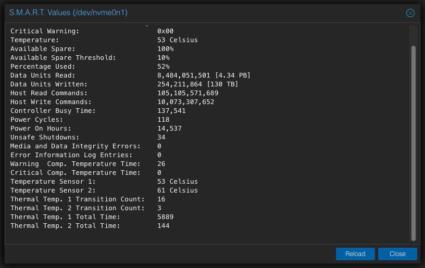Viewport: 425px width, 268px height.
Task: Click the Close button
Action: (x=397, y=253)
